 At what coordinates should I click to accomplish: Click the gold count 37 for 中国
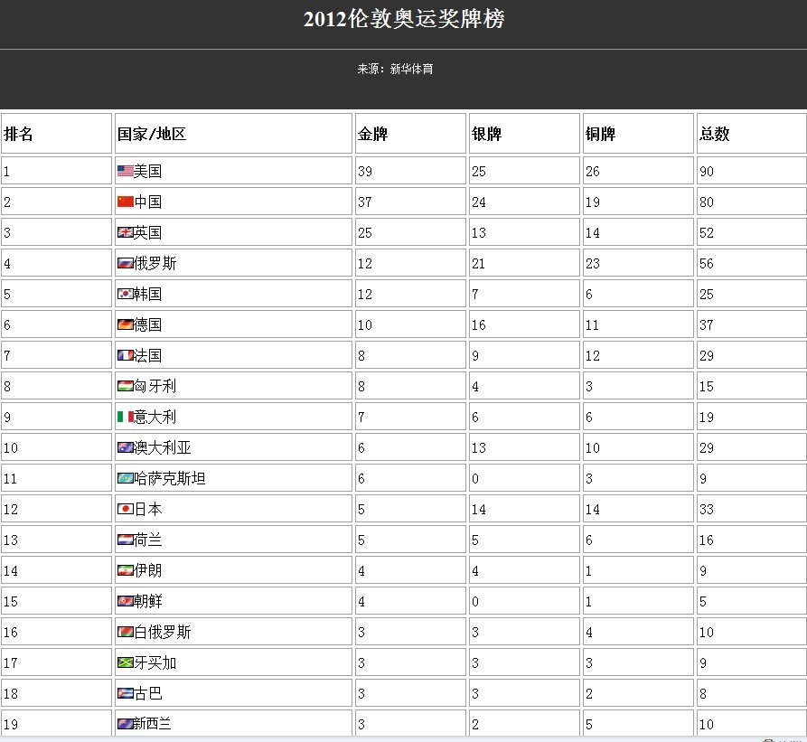(x=365, y=202)
